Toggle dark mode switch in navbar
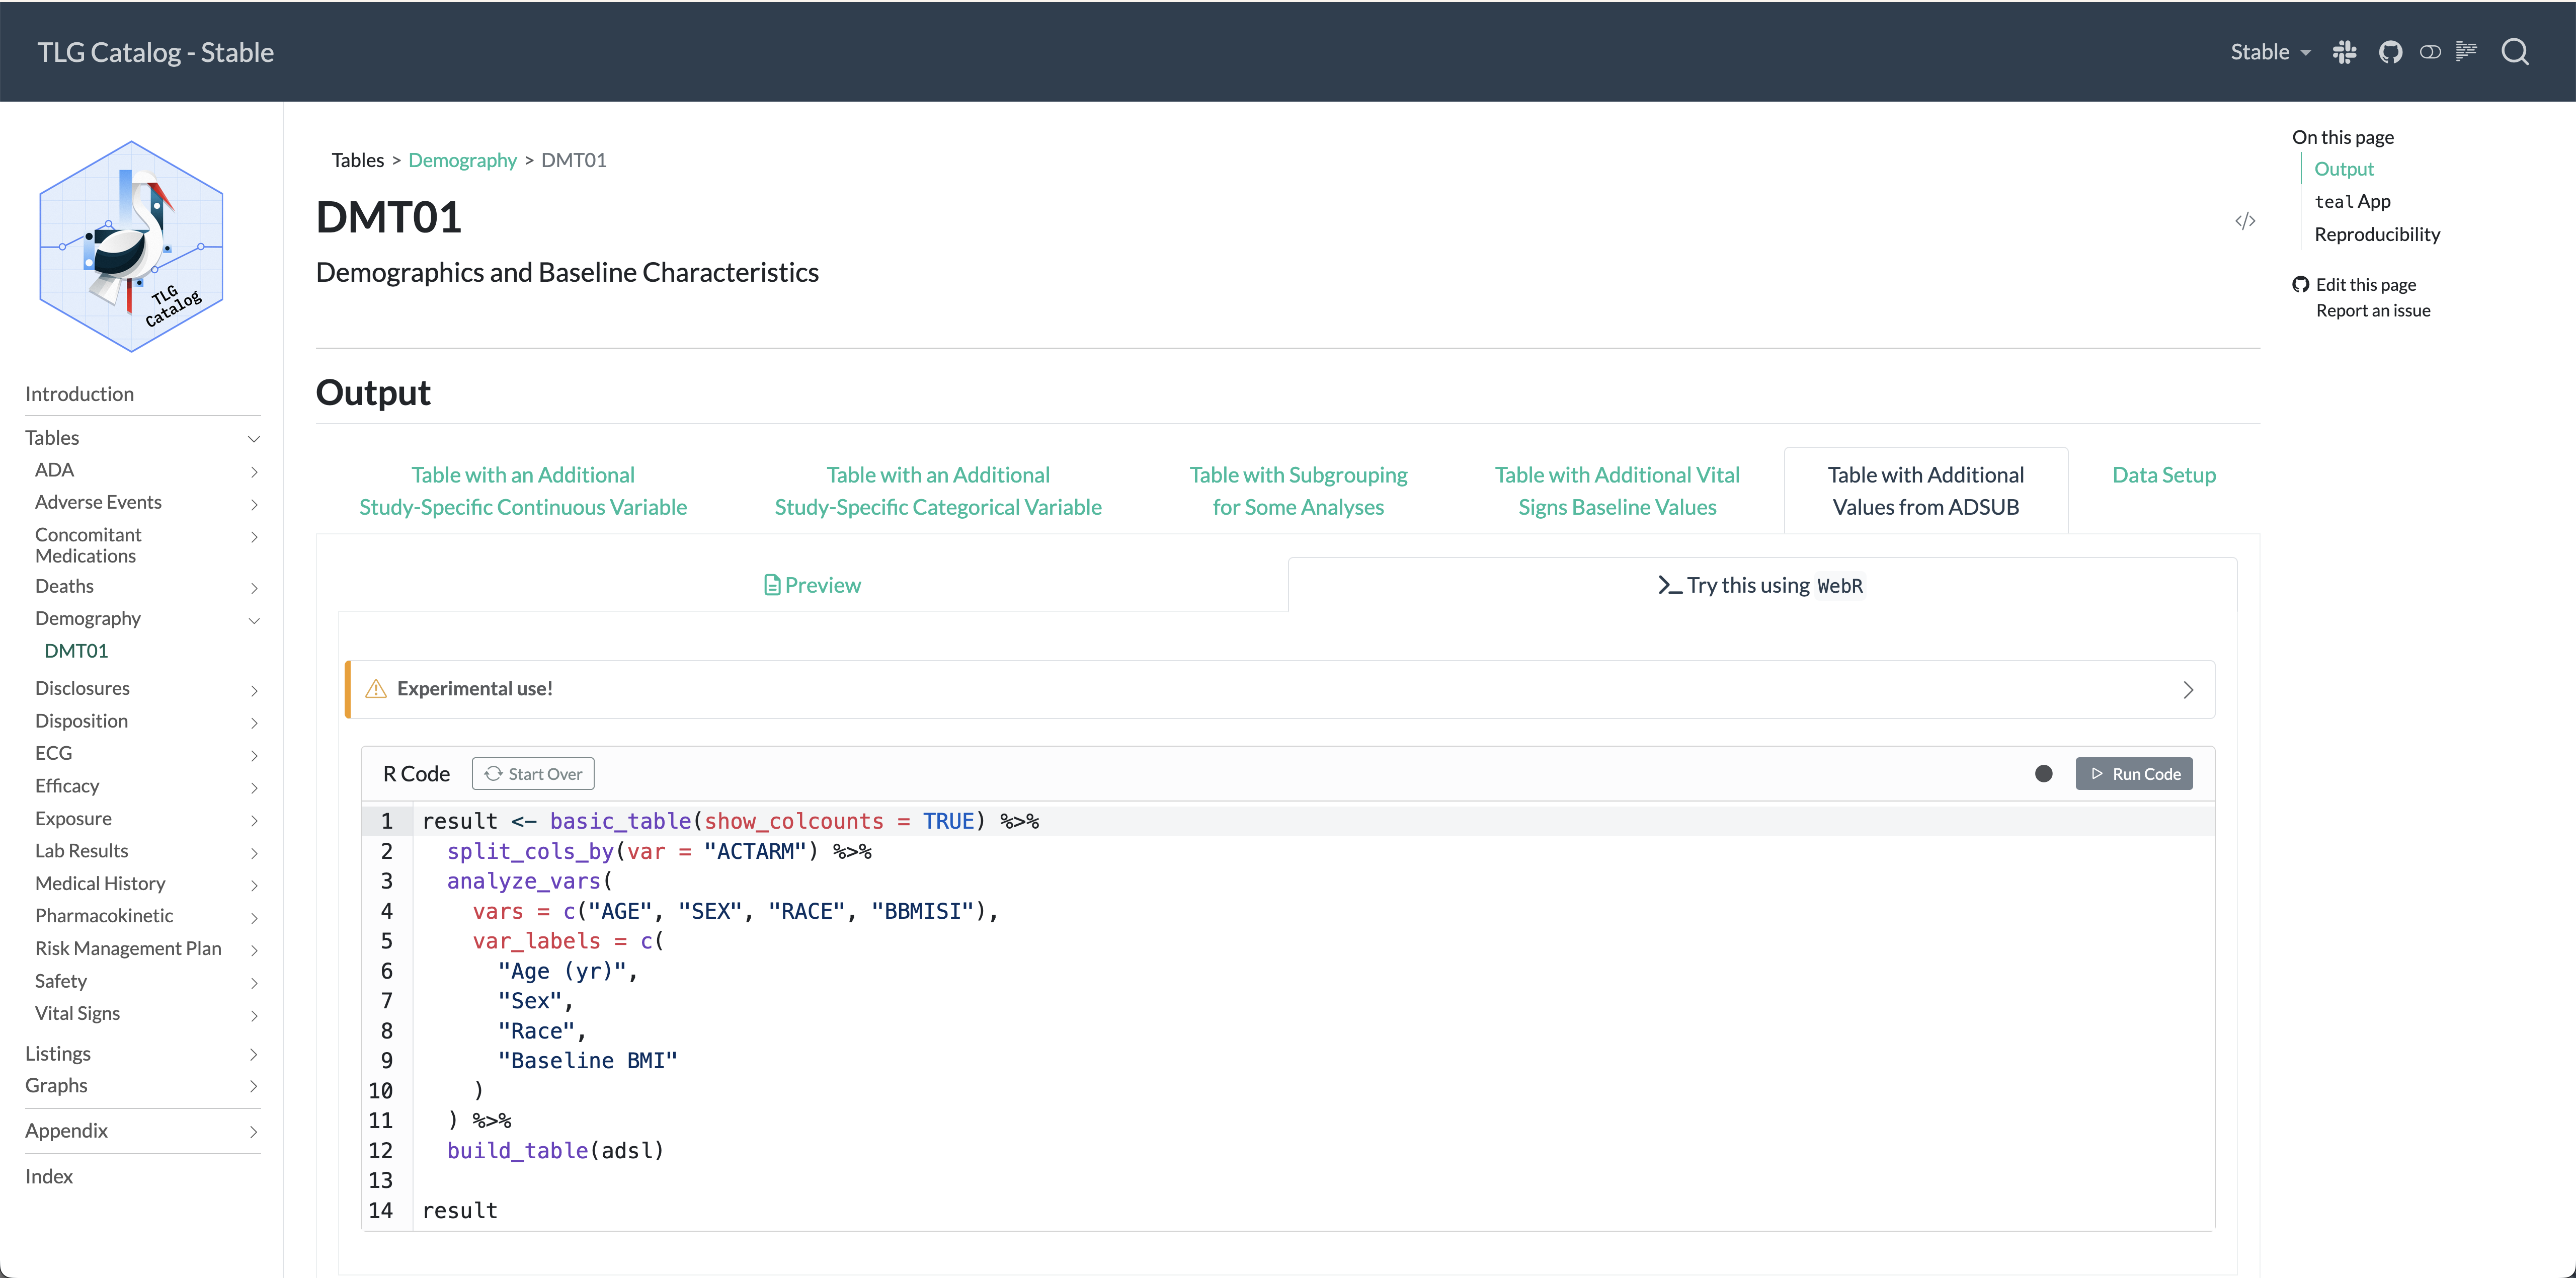 [x=2430, y=52]
